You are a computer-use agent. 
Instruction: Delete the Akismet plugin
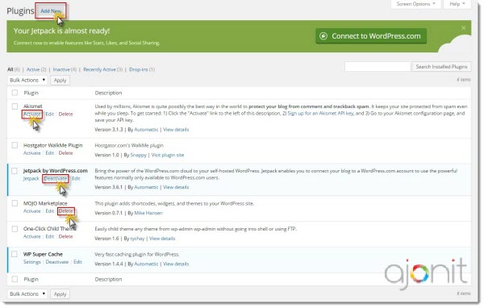[x=66, y=114]
